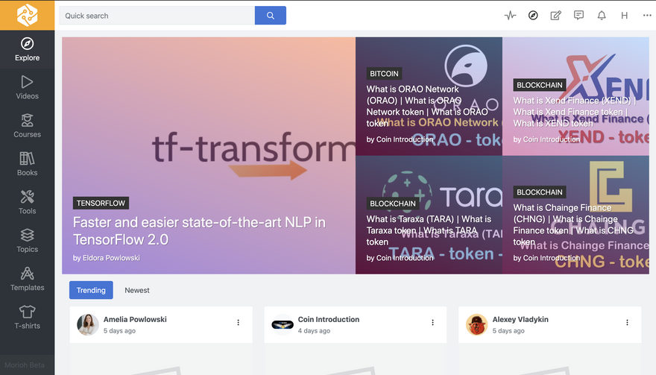This screenshot has height=375, width=656.
Task: Click the write post pencil icon
Action: click(x=555, y=16)
